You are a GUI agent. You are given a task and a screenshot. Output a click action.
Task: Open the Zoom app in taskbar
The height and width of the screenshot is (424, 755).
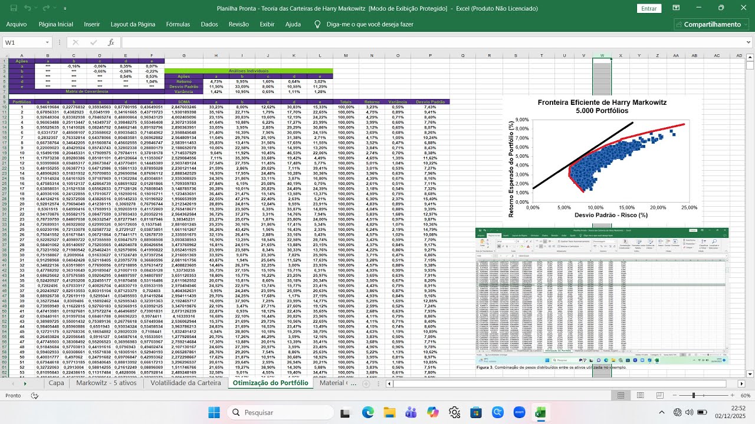pos(520,413)
